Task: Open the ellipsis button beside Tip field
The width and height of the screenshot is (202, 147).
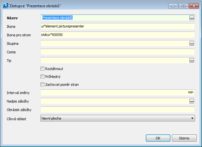Action: (x=192, y=60)
